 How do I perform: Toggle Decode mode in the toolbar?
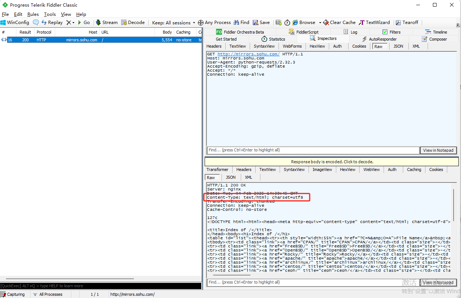[133, 23]
